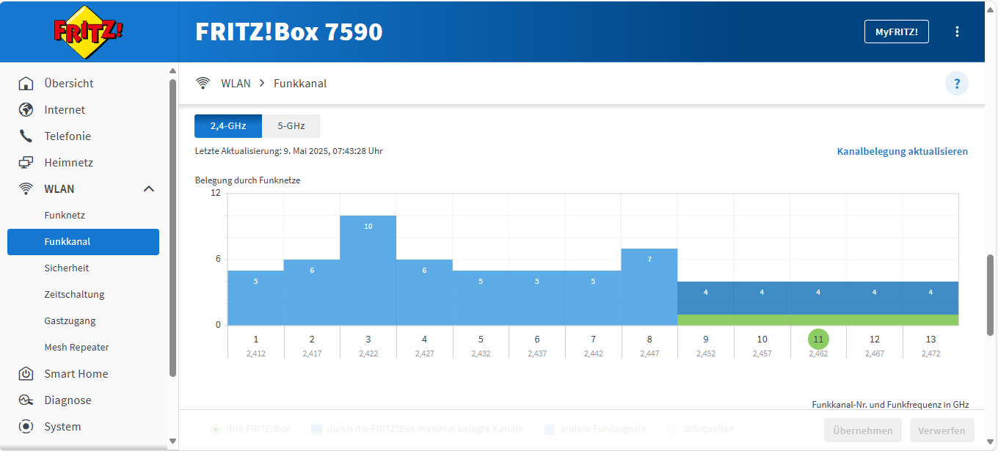Viewport: 998px width, 451px height.
Task: Open the Funknetz submenu item
Action: tap(65, 216)
